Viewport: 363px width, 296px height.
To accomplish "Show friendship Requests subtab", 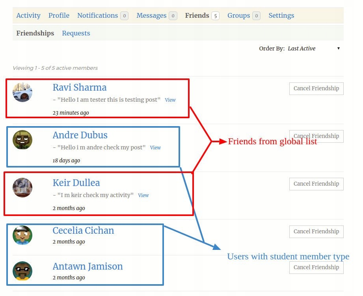I will (76, 33).
